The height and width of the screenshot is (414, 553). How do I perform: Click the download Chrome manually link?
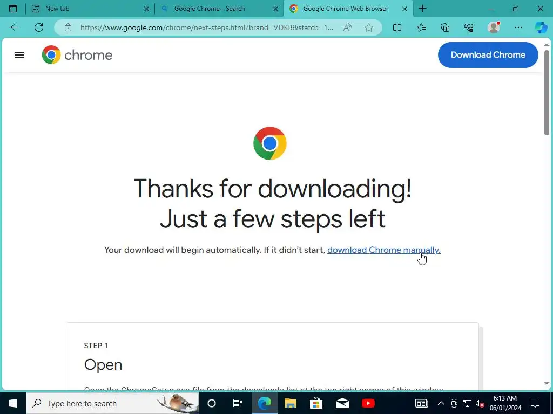384,250
